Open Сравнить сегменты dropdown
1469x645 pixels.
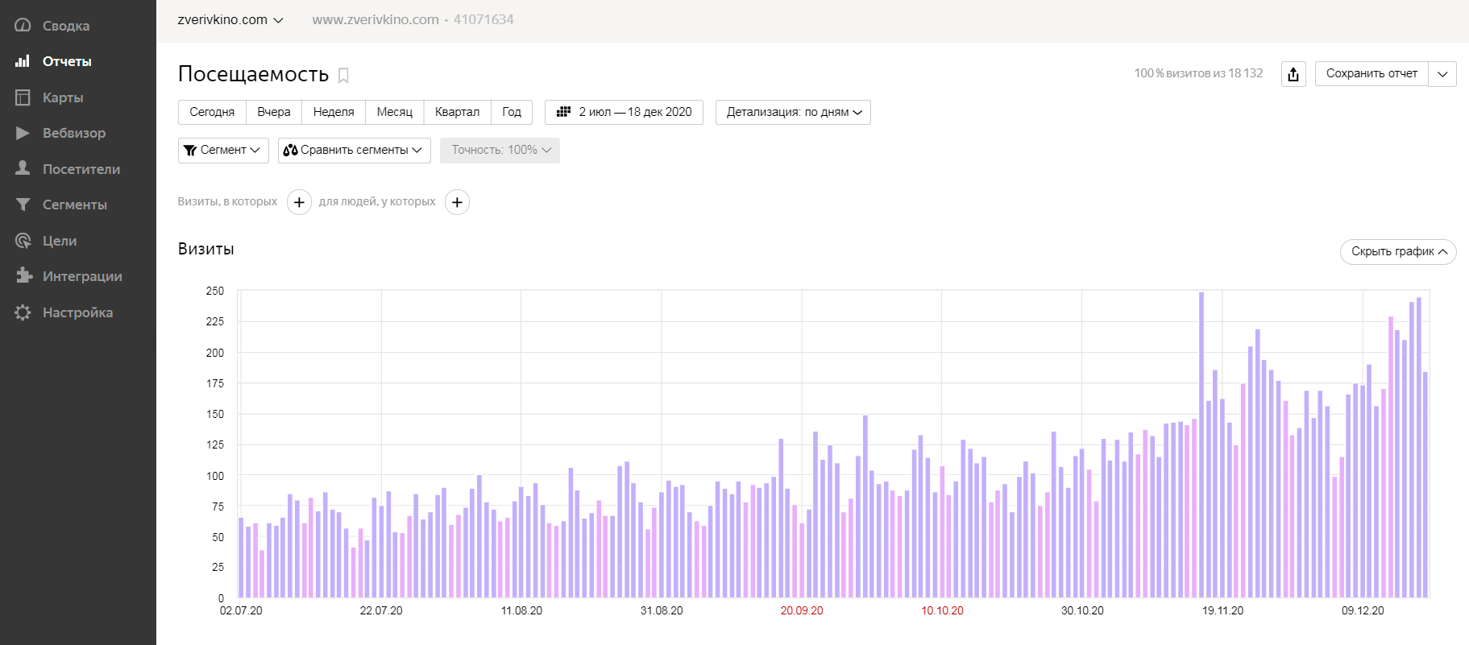click(x=355, y=151)
